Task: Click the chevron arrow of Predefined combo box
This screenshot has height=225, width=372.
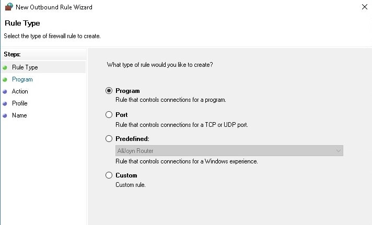Action: [x=339, y=150]
